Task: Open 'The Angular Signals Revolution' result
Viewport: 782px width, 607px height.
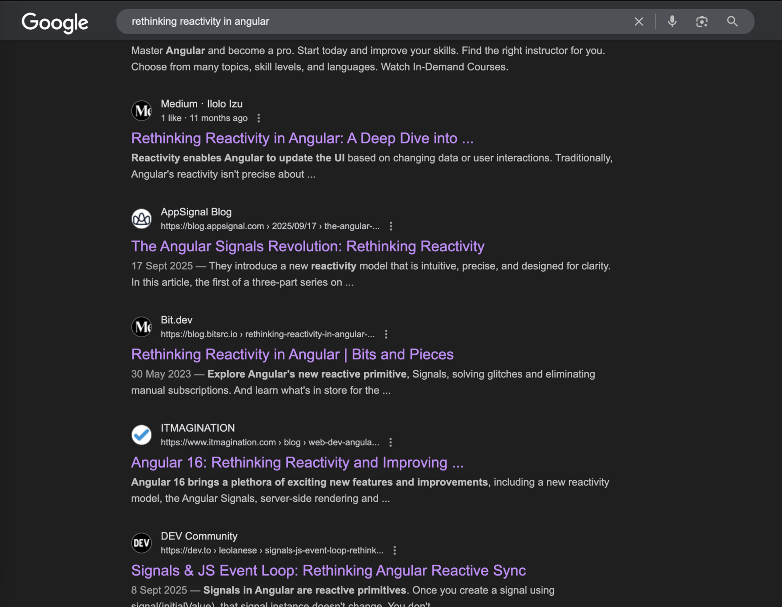Action: 307,246
